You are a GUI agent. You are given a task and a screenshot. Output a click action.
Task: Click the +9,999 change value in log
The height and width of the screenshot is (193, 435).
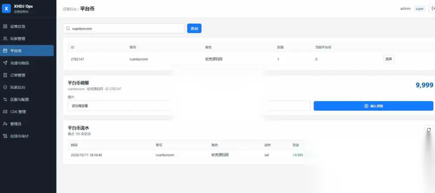point(298,155)
